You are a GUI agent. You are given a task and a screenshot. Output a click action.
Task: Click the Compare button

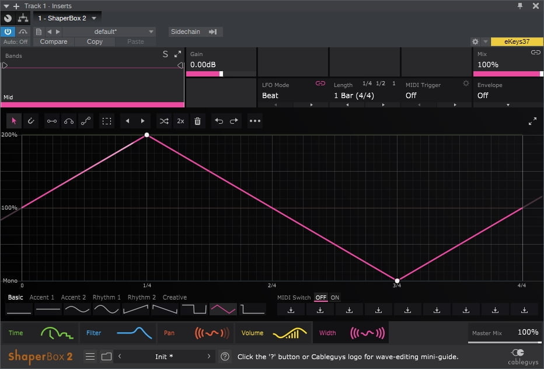pos(53,41)
